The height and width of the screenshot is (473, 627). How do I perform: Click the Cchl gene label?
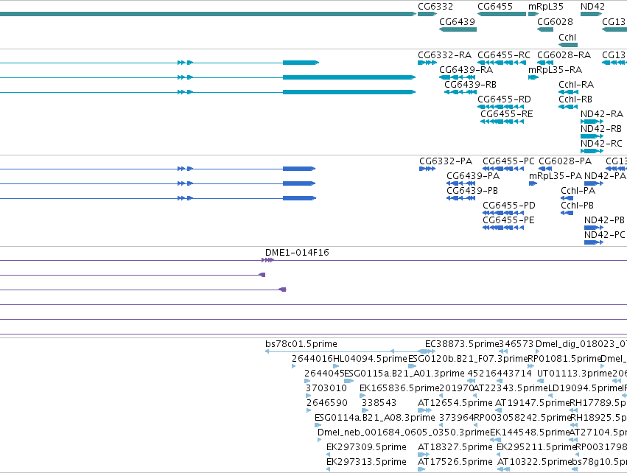[x=567, y=37]
